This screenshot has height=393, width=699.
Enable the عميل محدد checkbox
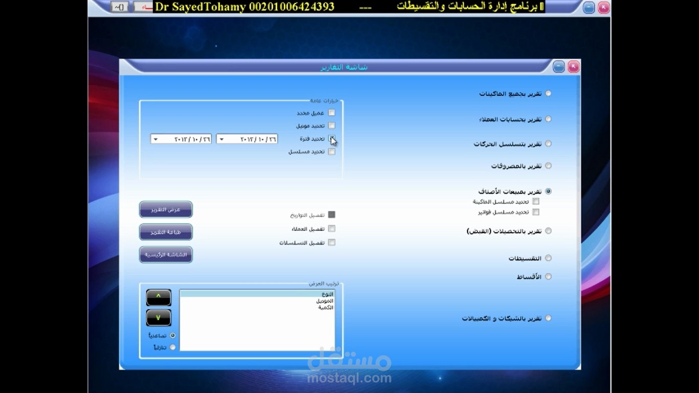coord(332,113)
